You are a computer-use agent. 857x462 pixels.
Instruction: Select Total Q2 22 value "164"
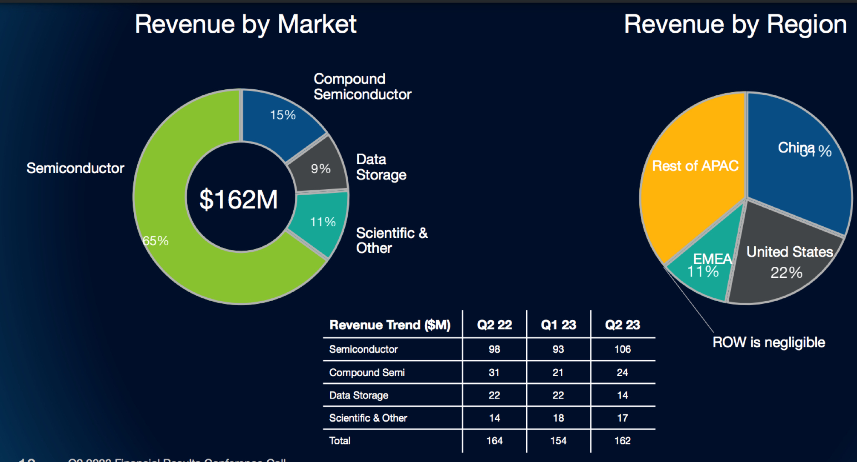(x=494, y=441)
